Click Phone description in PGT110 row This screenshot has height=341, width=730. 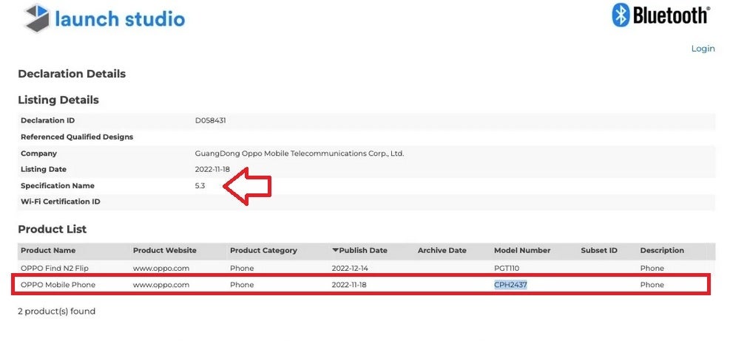tap(652, 268)
